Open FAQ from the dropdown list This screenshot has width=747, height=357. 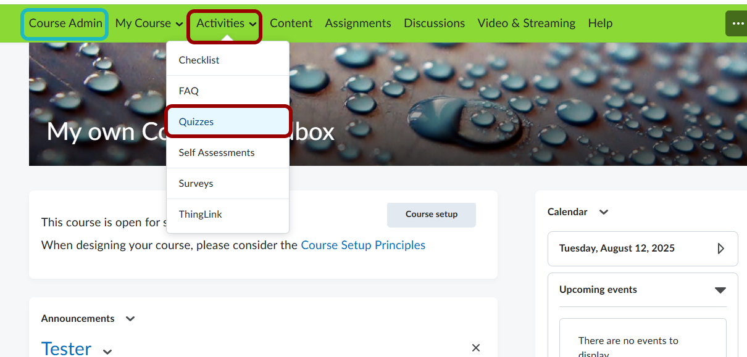189,91
